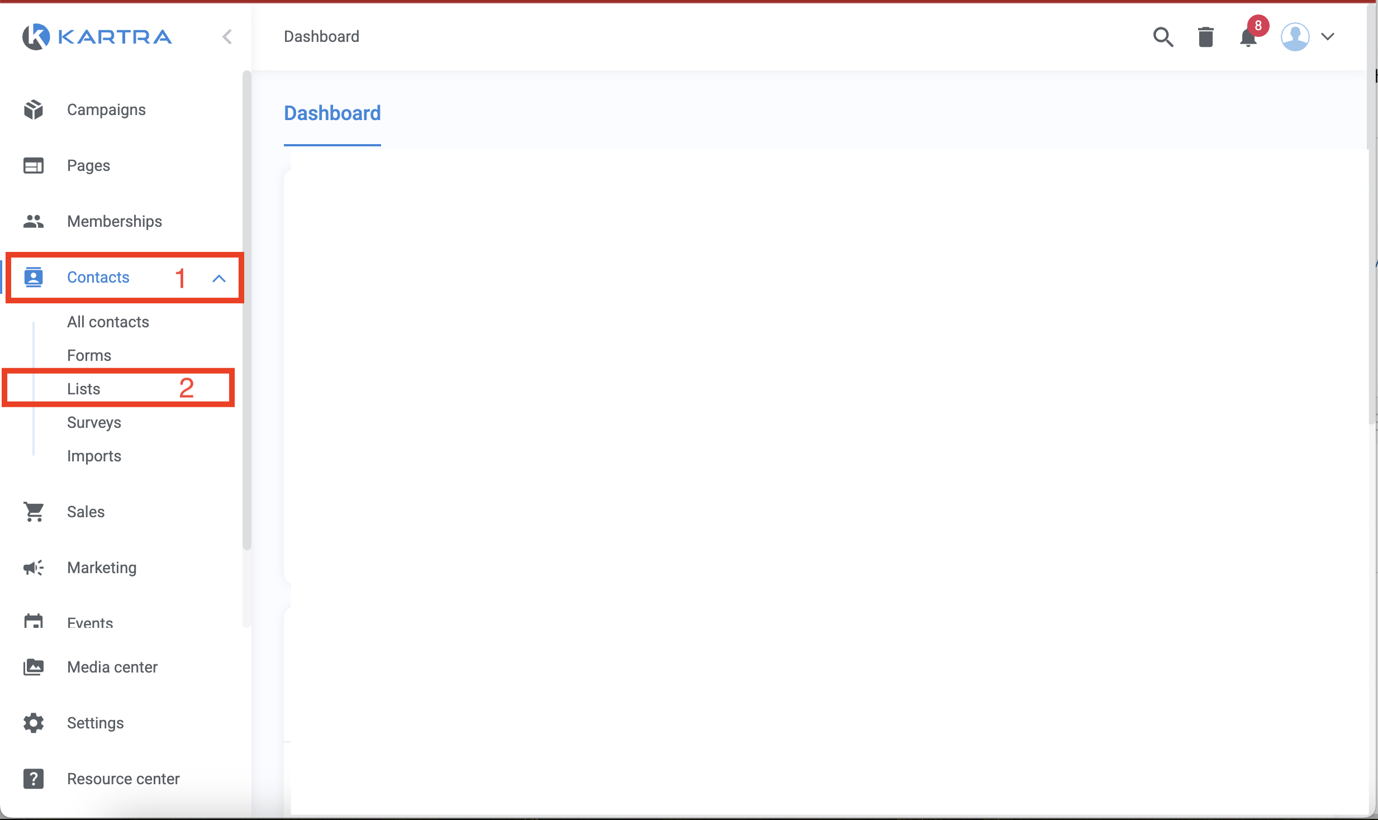Collapse the Contacts submenu chevron
This screenshot has width=1378, height=820.
219,278
